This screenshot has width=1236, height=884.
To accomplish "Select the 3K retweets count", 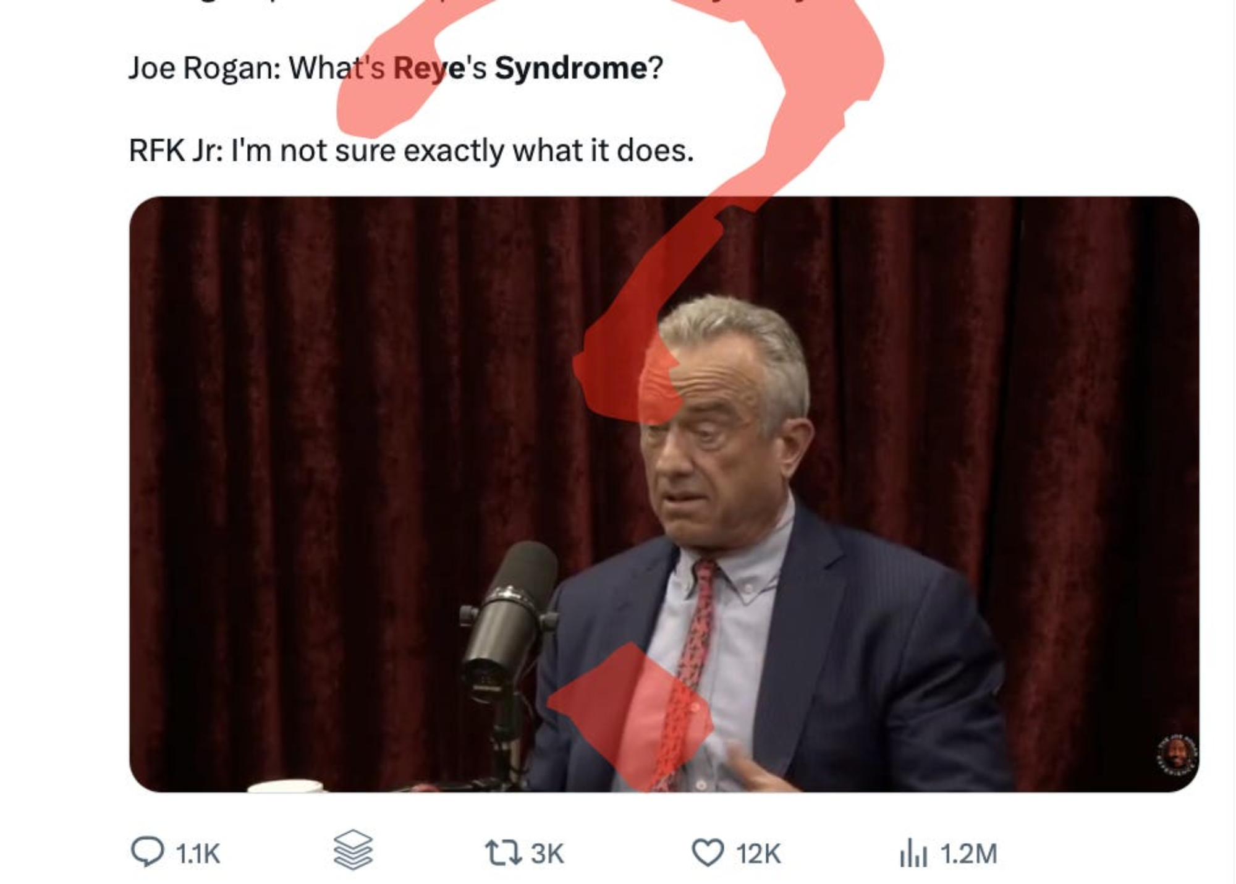I will pos(547,854).
